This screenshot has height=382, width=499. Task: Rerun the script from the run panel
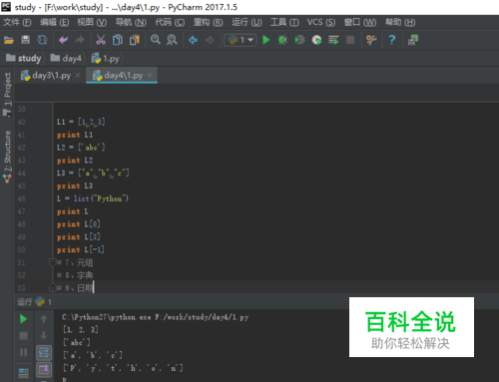pyautogui.click(x=23, y=319)
